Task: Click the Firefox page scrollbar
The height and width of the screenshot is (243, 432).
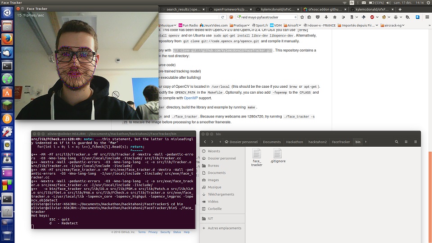Action: (x=430, y=197)
